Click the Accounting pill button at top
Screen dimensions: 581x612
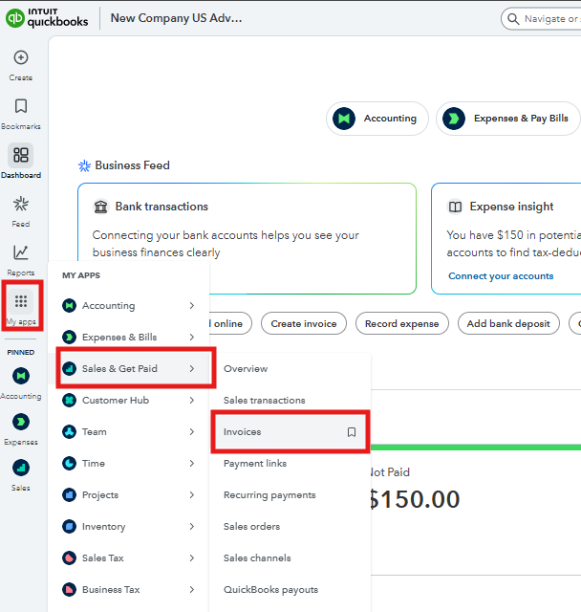pos(377,119)
